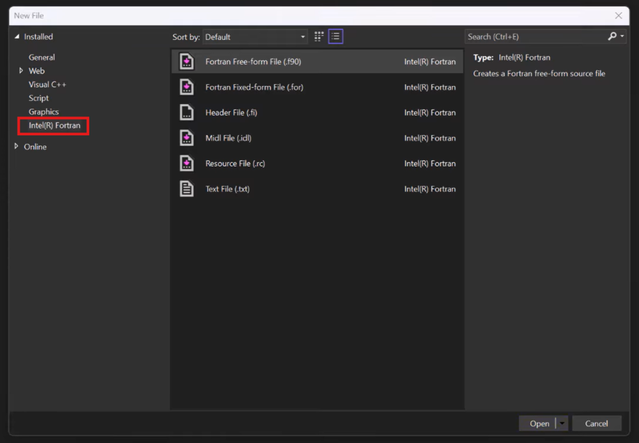Open the dropdown arrow beside Open

[562, 424]
